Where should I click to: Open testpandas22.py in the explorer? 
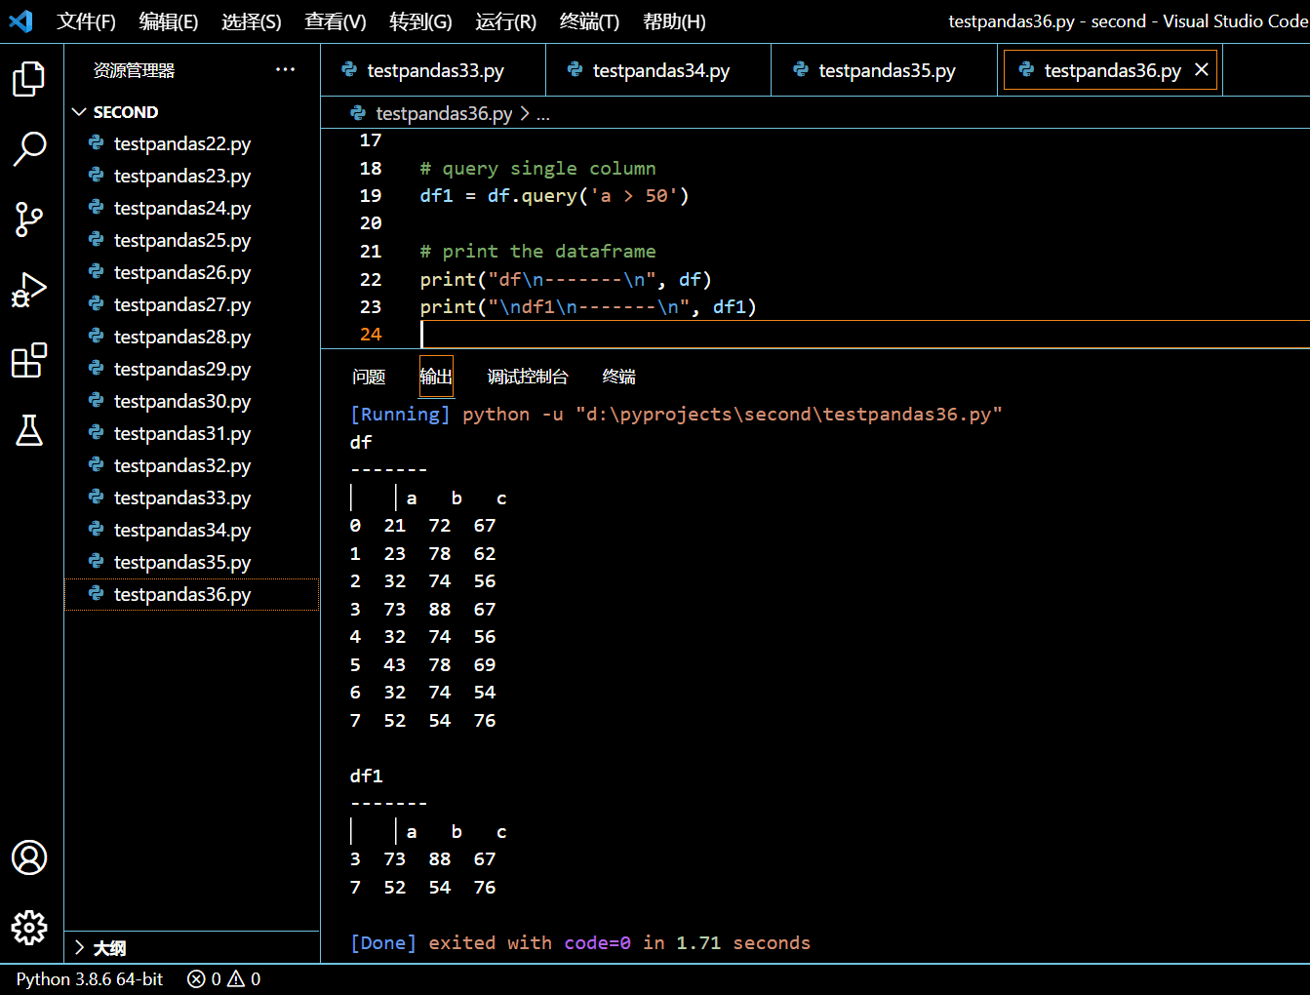pos(191,143)
